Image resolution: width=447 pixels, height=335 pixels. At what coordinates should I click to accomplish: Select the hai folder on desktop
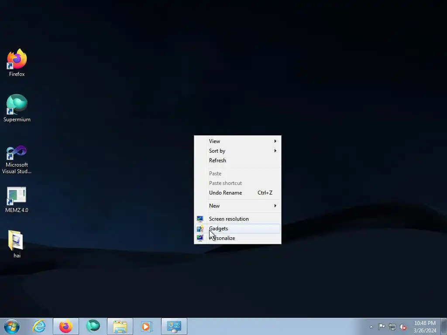[17, 244]
